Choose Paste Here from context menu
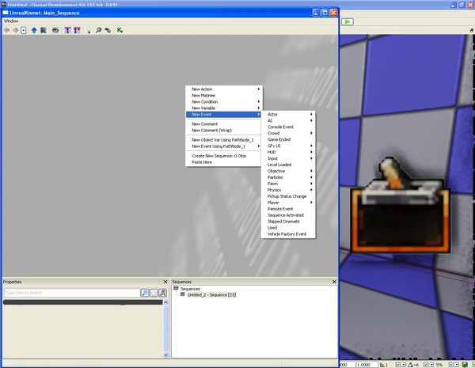 [224, 162]
